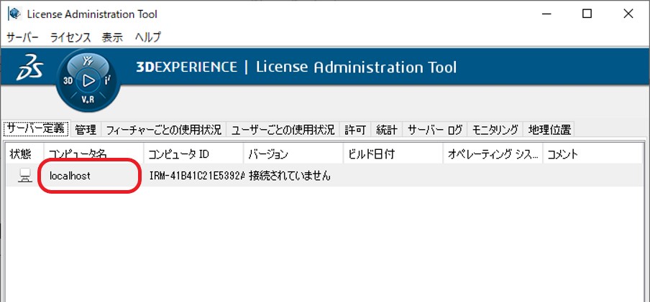Click the localhost server status icon
The width and height of the screenshot is (650, 302).
coord(24,176)
